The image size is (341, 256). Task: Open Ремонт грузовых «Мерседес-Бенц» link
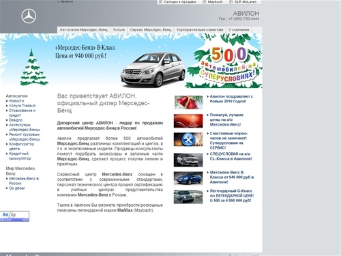(x=25, y=137)
